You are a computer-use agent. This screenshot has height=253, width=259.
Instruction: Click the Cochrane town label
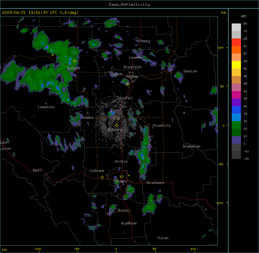[x=97, y=171]
